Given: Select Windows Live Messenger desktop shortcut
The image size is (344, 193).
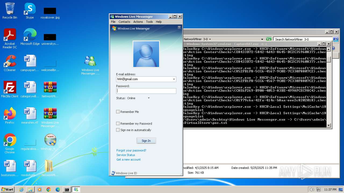Looking at the screenshot, I should click(x=90, y=65).
